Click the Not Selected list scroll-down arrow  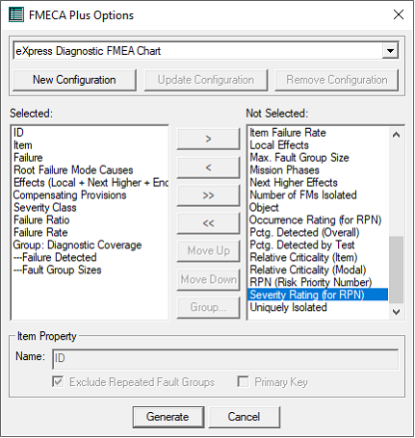point(396,312)
